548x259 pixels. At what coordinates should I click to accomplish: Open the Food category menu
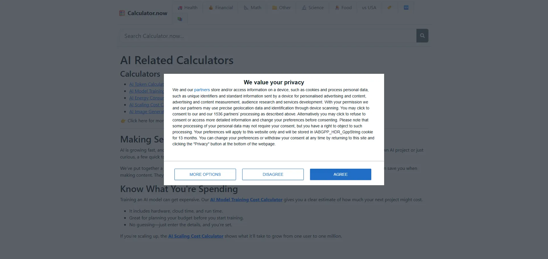coord(343,8)
